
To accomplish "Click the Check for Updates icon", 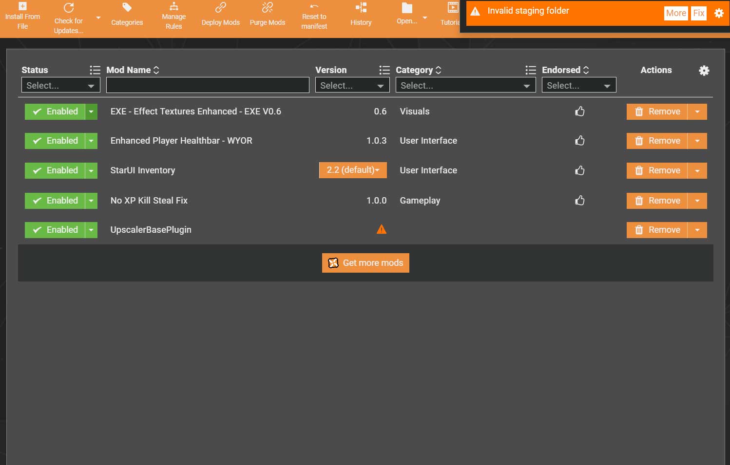I will pyautogui.click(x=69, y=8).
